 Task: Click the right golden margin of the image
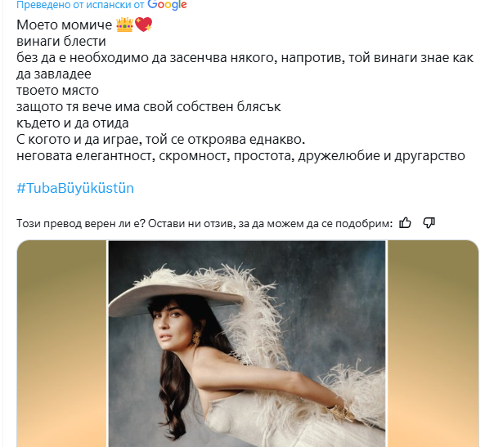pyautogui.click(x=433, y=343)
